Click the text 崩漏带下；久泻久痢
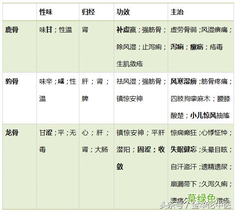 pyautogui.click(x=201, y=184)
